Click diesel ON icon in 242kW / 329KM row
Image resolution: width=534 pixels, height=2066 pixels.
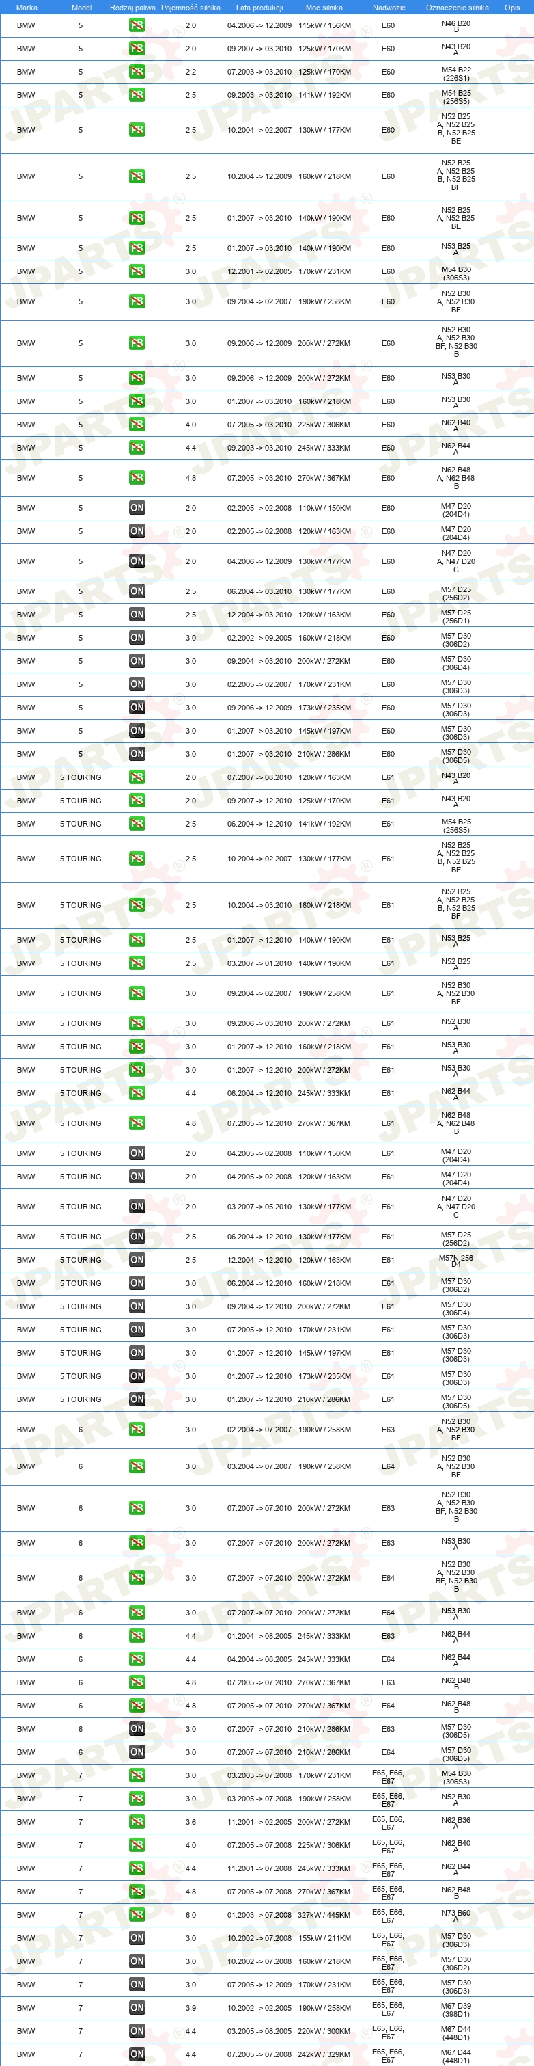(x=137, y=2055)
